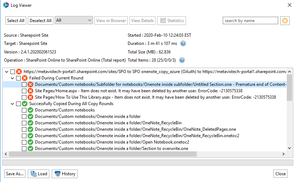Image resolution: width=295 pixels, height=182 pixels.
Task: Click green check icon for Successfully Copied group
Action: 25,104
